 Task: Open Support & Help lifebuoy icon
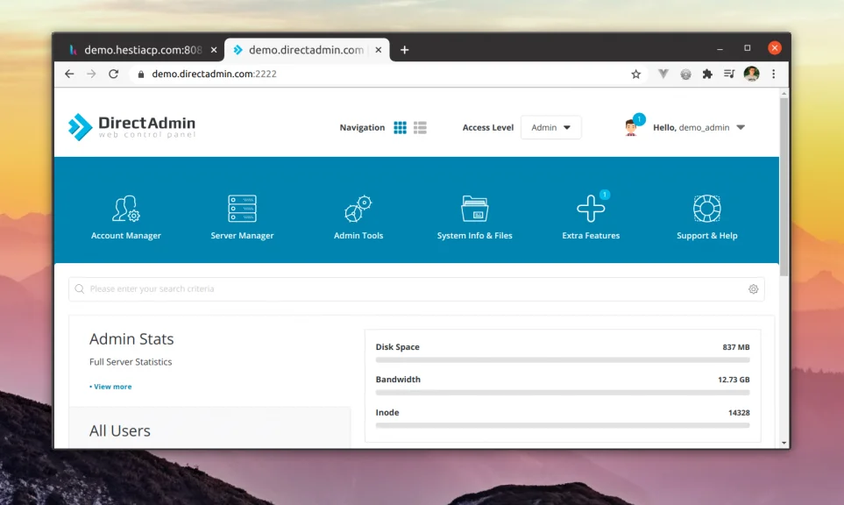pos(706,209)
